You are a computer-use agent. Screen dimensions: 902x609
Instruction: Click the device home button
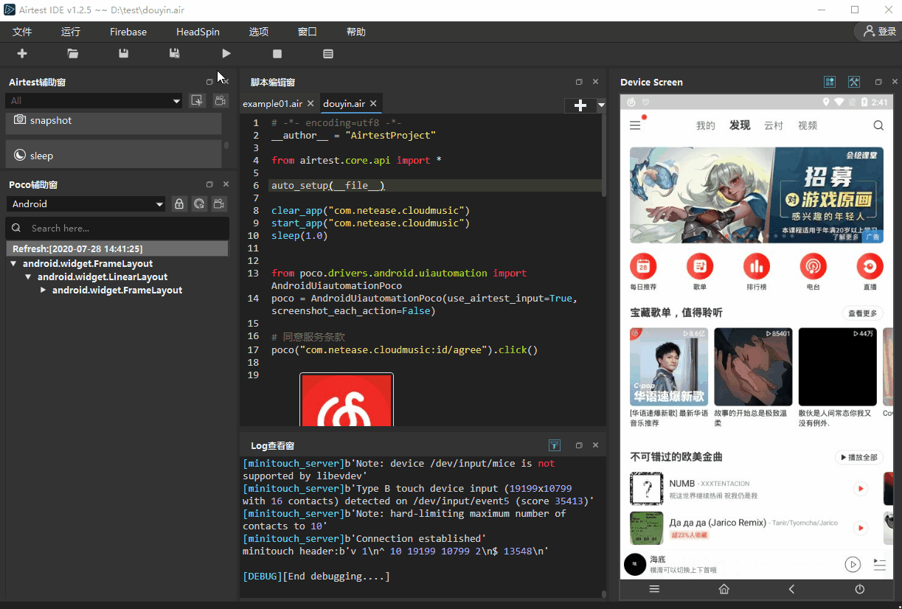pyautogui.click(x=724, y=589)
